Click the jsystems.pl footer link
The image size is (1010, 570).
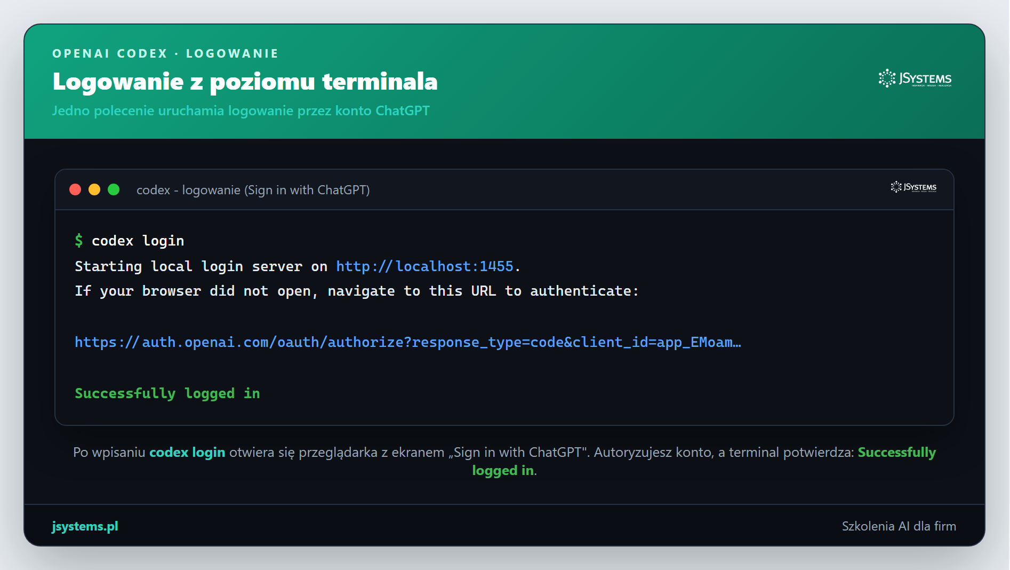coord(85,526)
